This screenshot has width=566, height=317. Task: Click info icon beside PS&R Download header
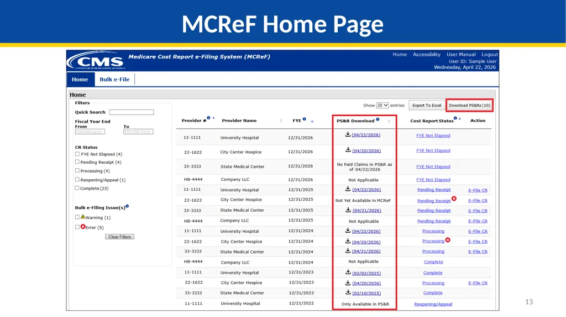pyautogui.click(x=378, y=119)
